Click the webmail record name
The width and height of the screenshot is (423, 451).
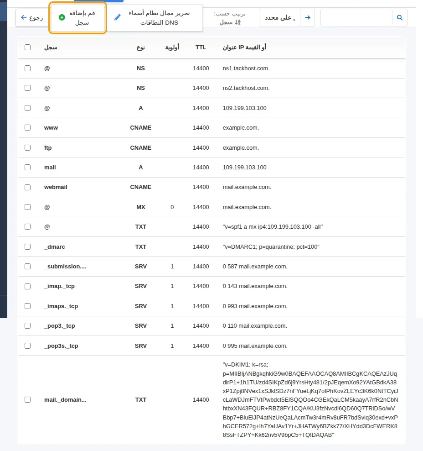[x=56, y=187]
